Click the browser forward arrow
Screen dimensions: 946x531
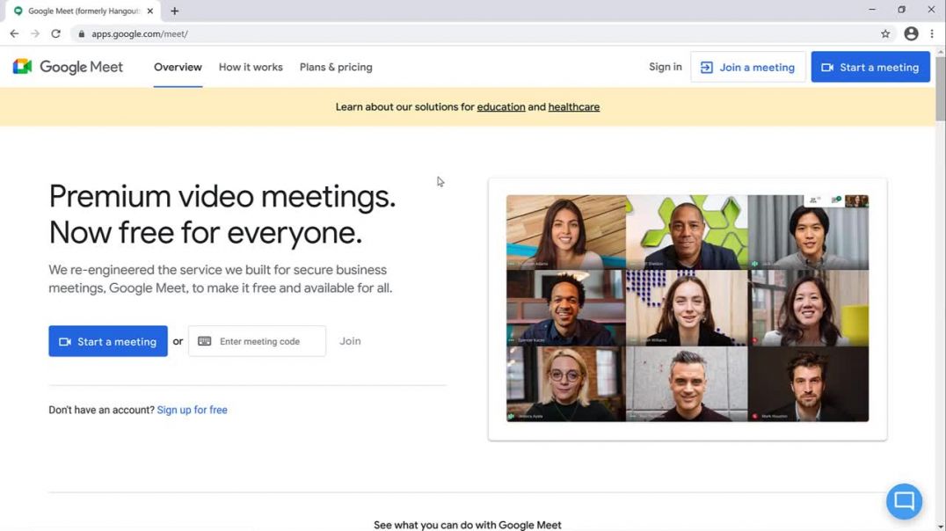pyautogui.click(x=35, y=33)
